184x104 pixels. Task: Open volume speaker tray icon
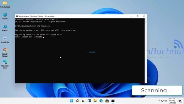pos(166,101)
